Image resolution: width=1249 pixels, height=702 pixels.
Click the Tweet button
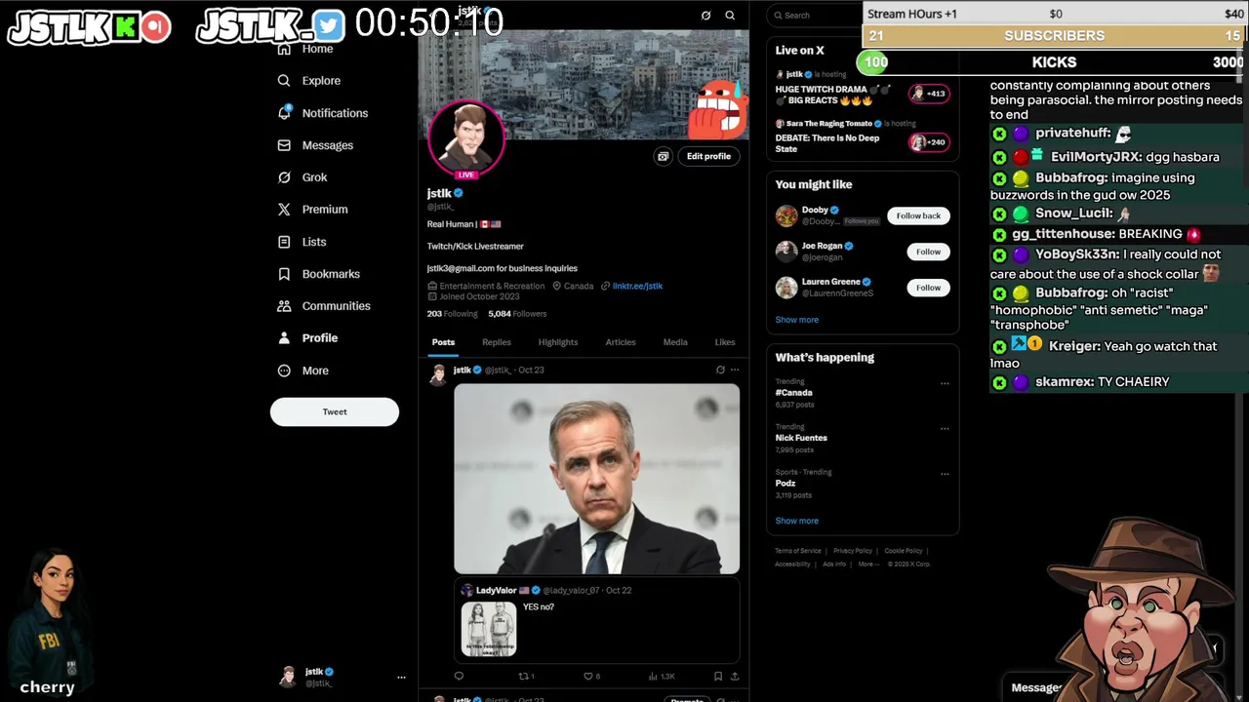[335, 411]
